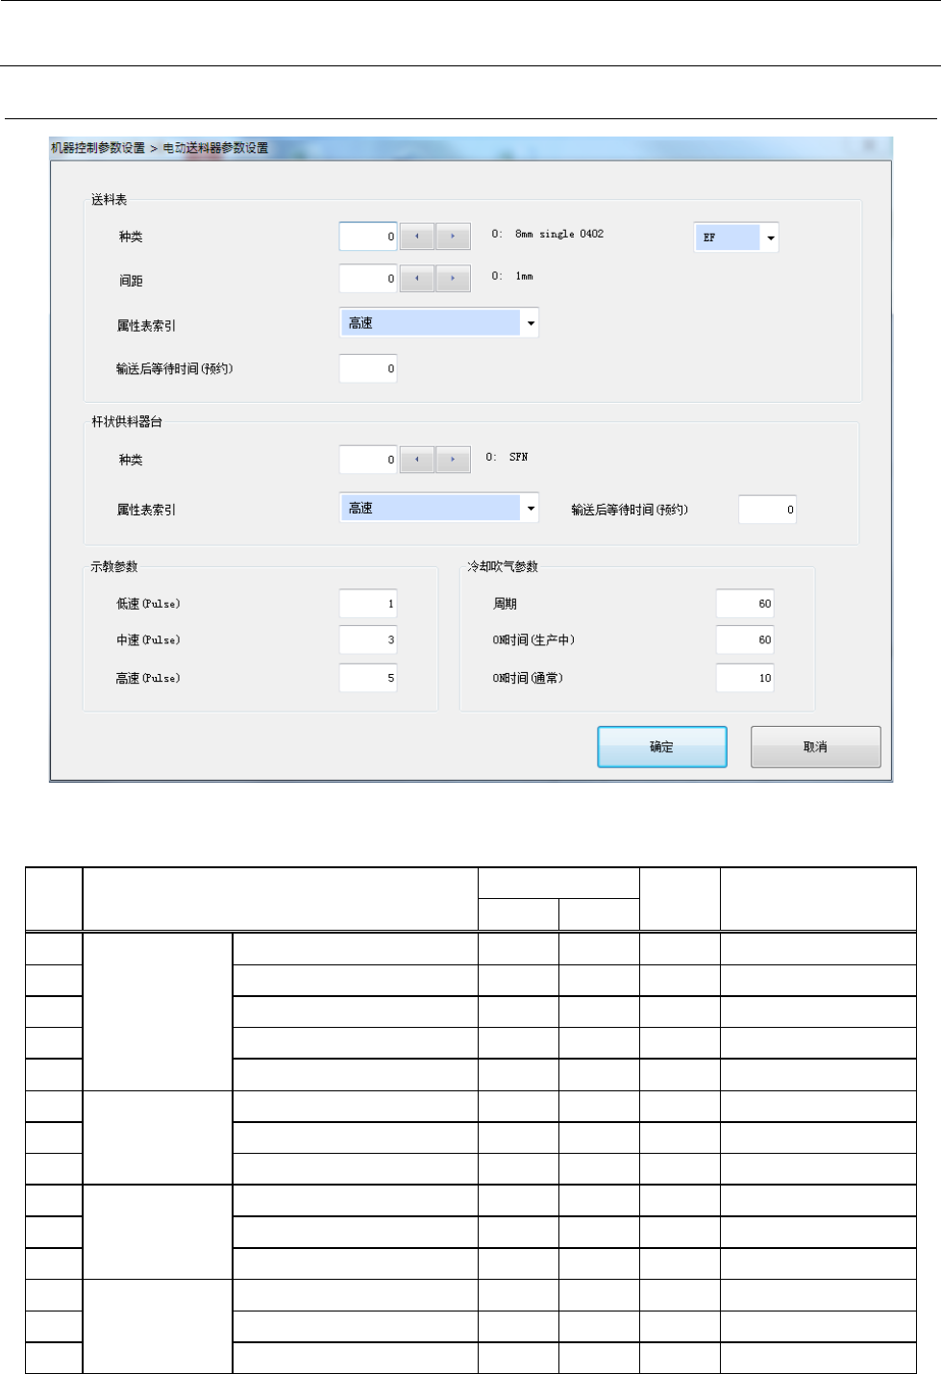The height and width of the screenshot is (1374, 941).
Task: Decrease the 送料表 种类 value with left arrow
Action: coord(417,237)
